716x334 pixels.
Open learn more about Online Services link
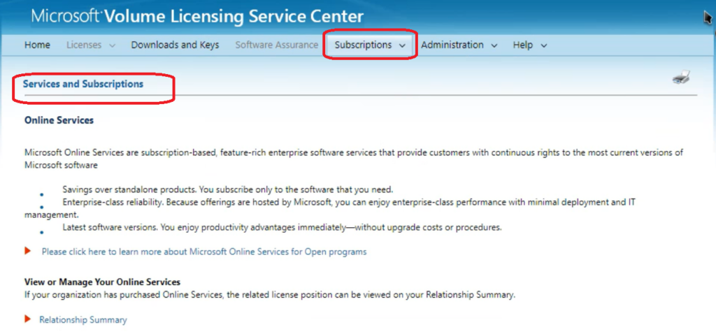point(204,252)
